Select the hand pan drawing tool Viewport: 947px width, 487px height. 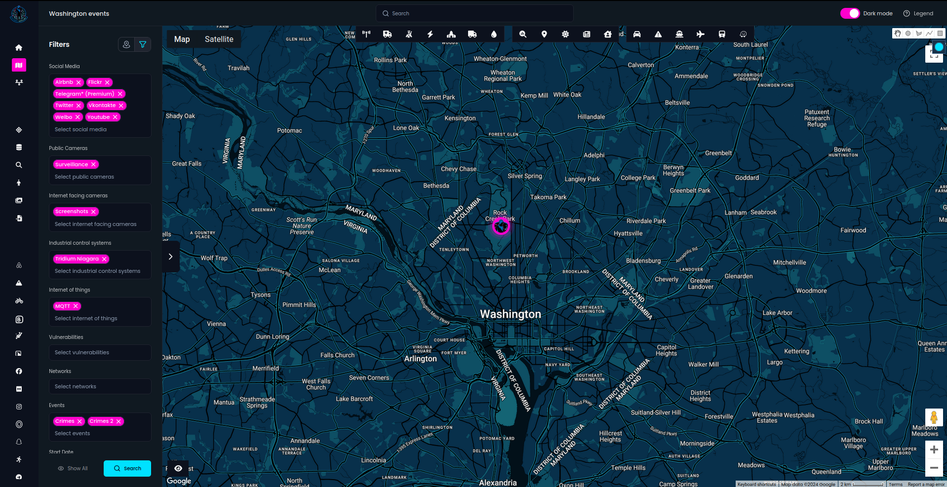(x=898, y=34)
